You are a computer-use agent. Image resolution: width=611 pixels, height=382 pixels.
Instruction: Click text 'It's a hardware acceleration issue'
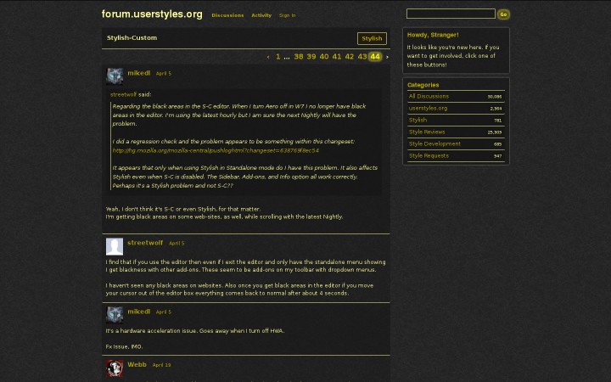152,330
